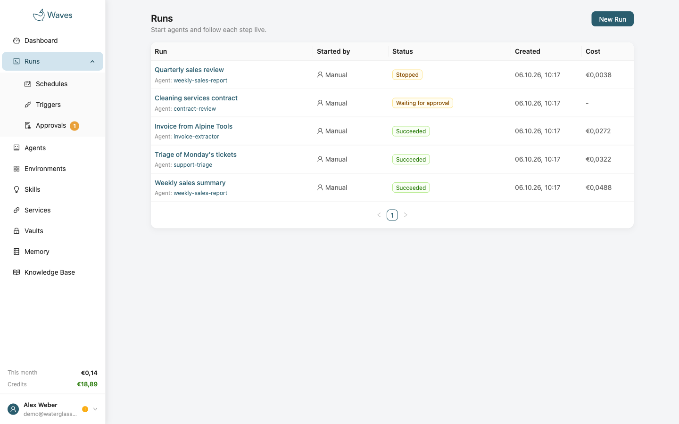The height and width of the screenshot is (424, 679).
Task: Expand the Alex Weber account menu
Action: pos(95,409)
